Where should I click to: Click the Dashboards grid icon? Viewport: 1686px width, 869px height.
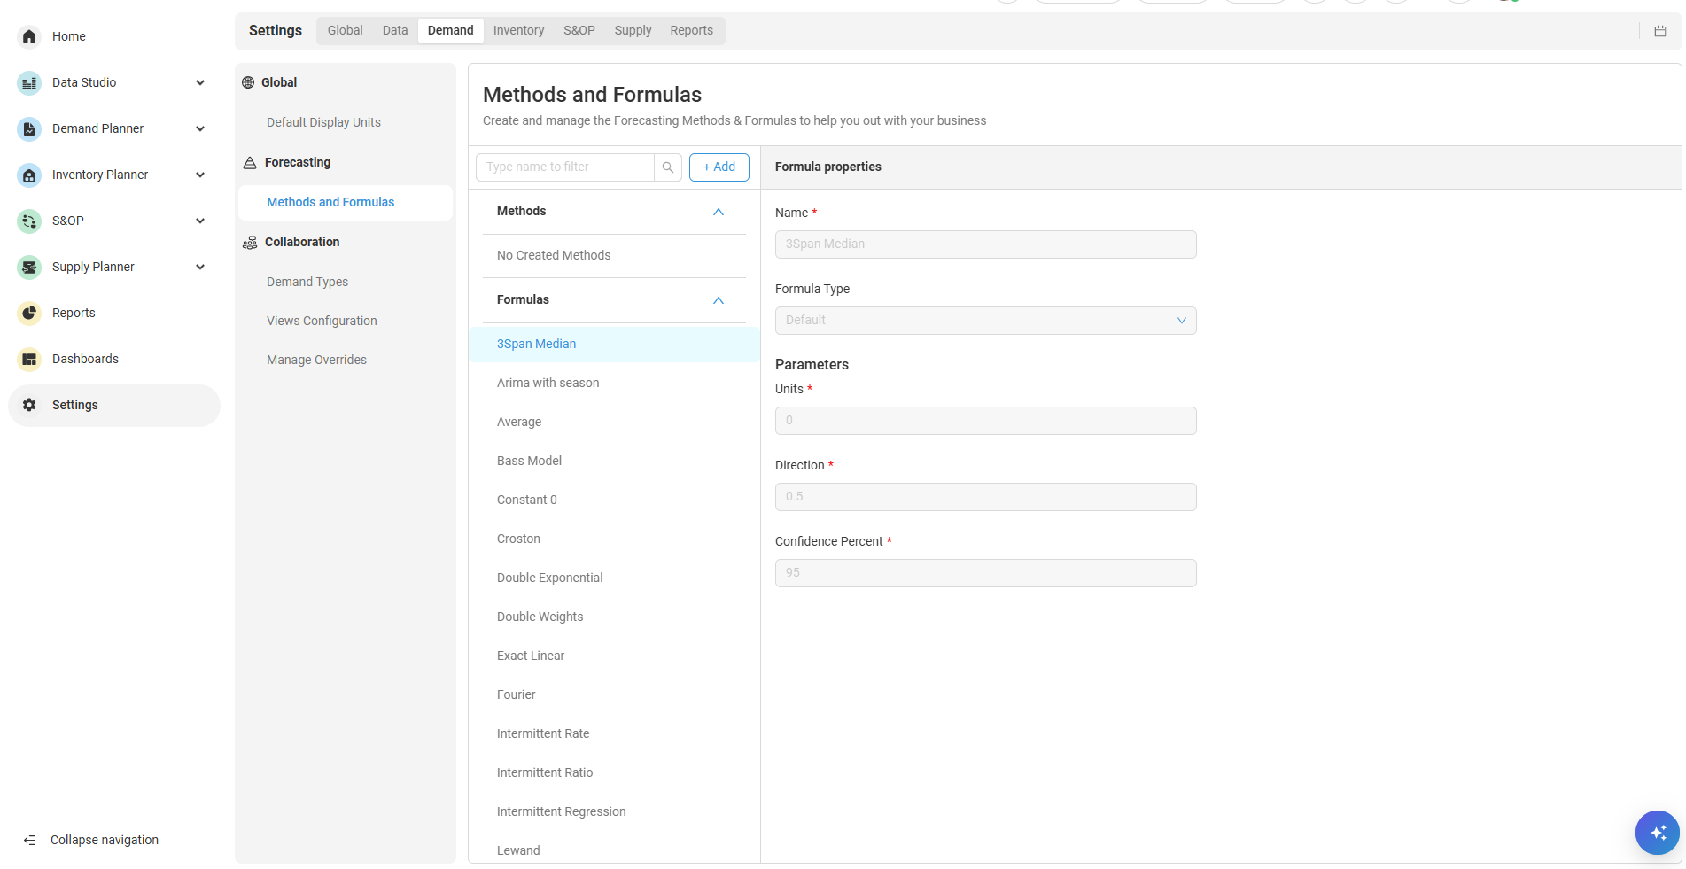click(29, 359)
